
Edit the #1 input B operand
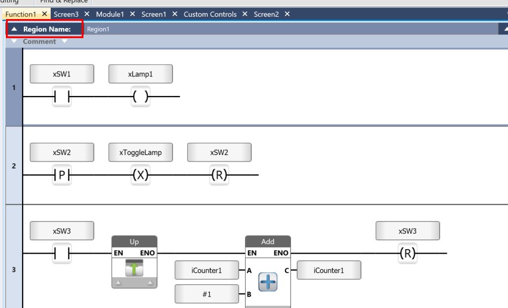(x=207, y=294)
